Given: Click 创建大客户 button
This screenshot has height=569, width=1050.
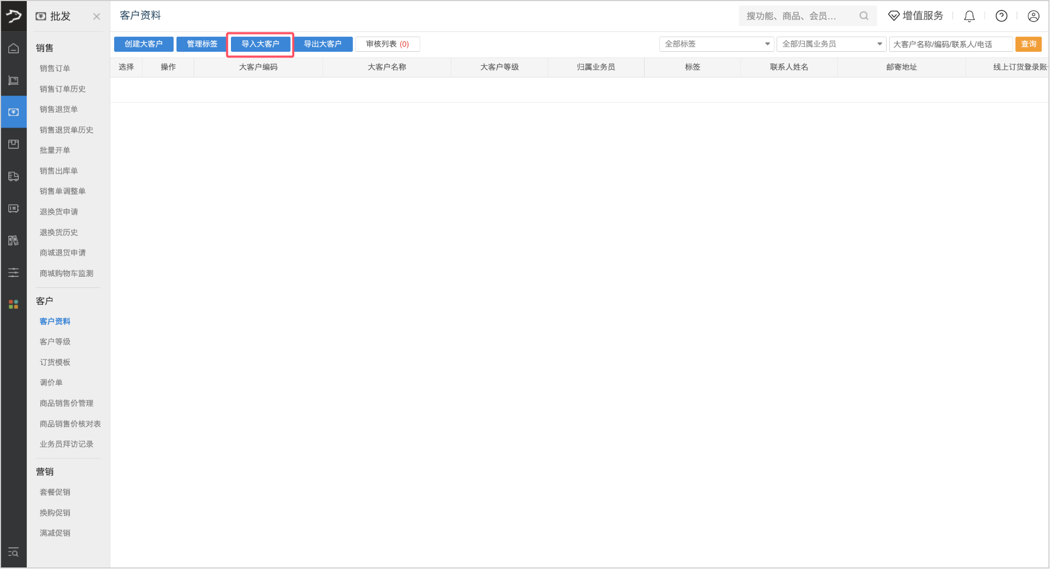Looking at the screenshot, I should coord(143,44).
